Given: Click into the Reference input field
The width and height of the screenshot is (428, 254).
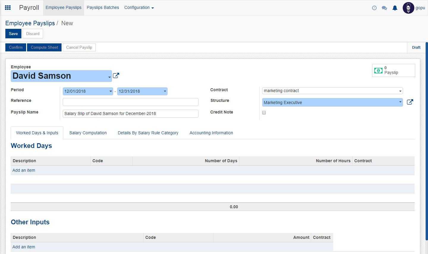Looking at the screenshot, I should click(130, 102).
